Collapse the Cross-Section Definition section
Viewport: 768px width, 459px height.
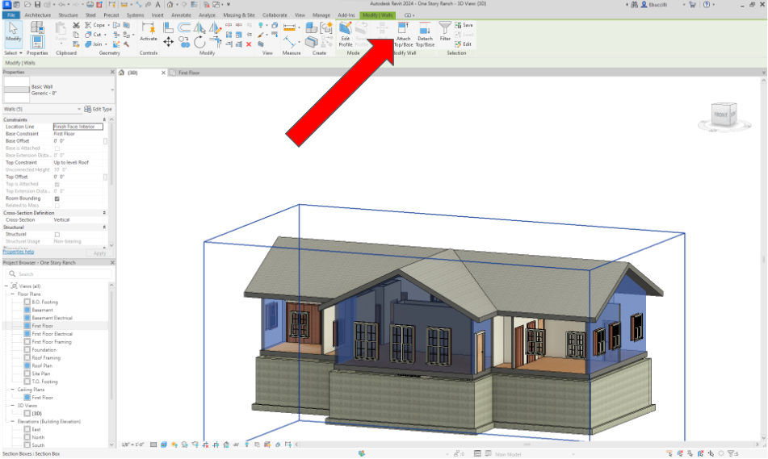pyautogui.click(x=104, y=213)
